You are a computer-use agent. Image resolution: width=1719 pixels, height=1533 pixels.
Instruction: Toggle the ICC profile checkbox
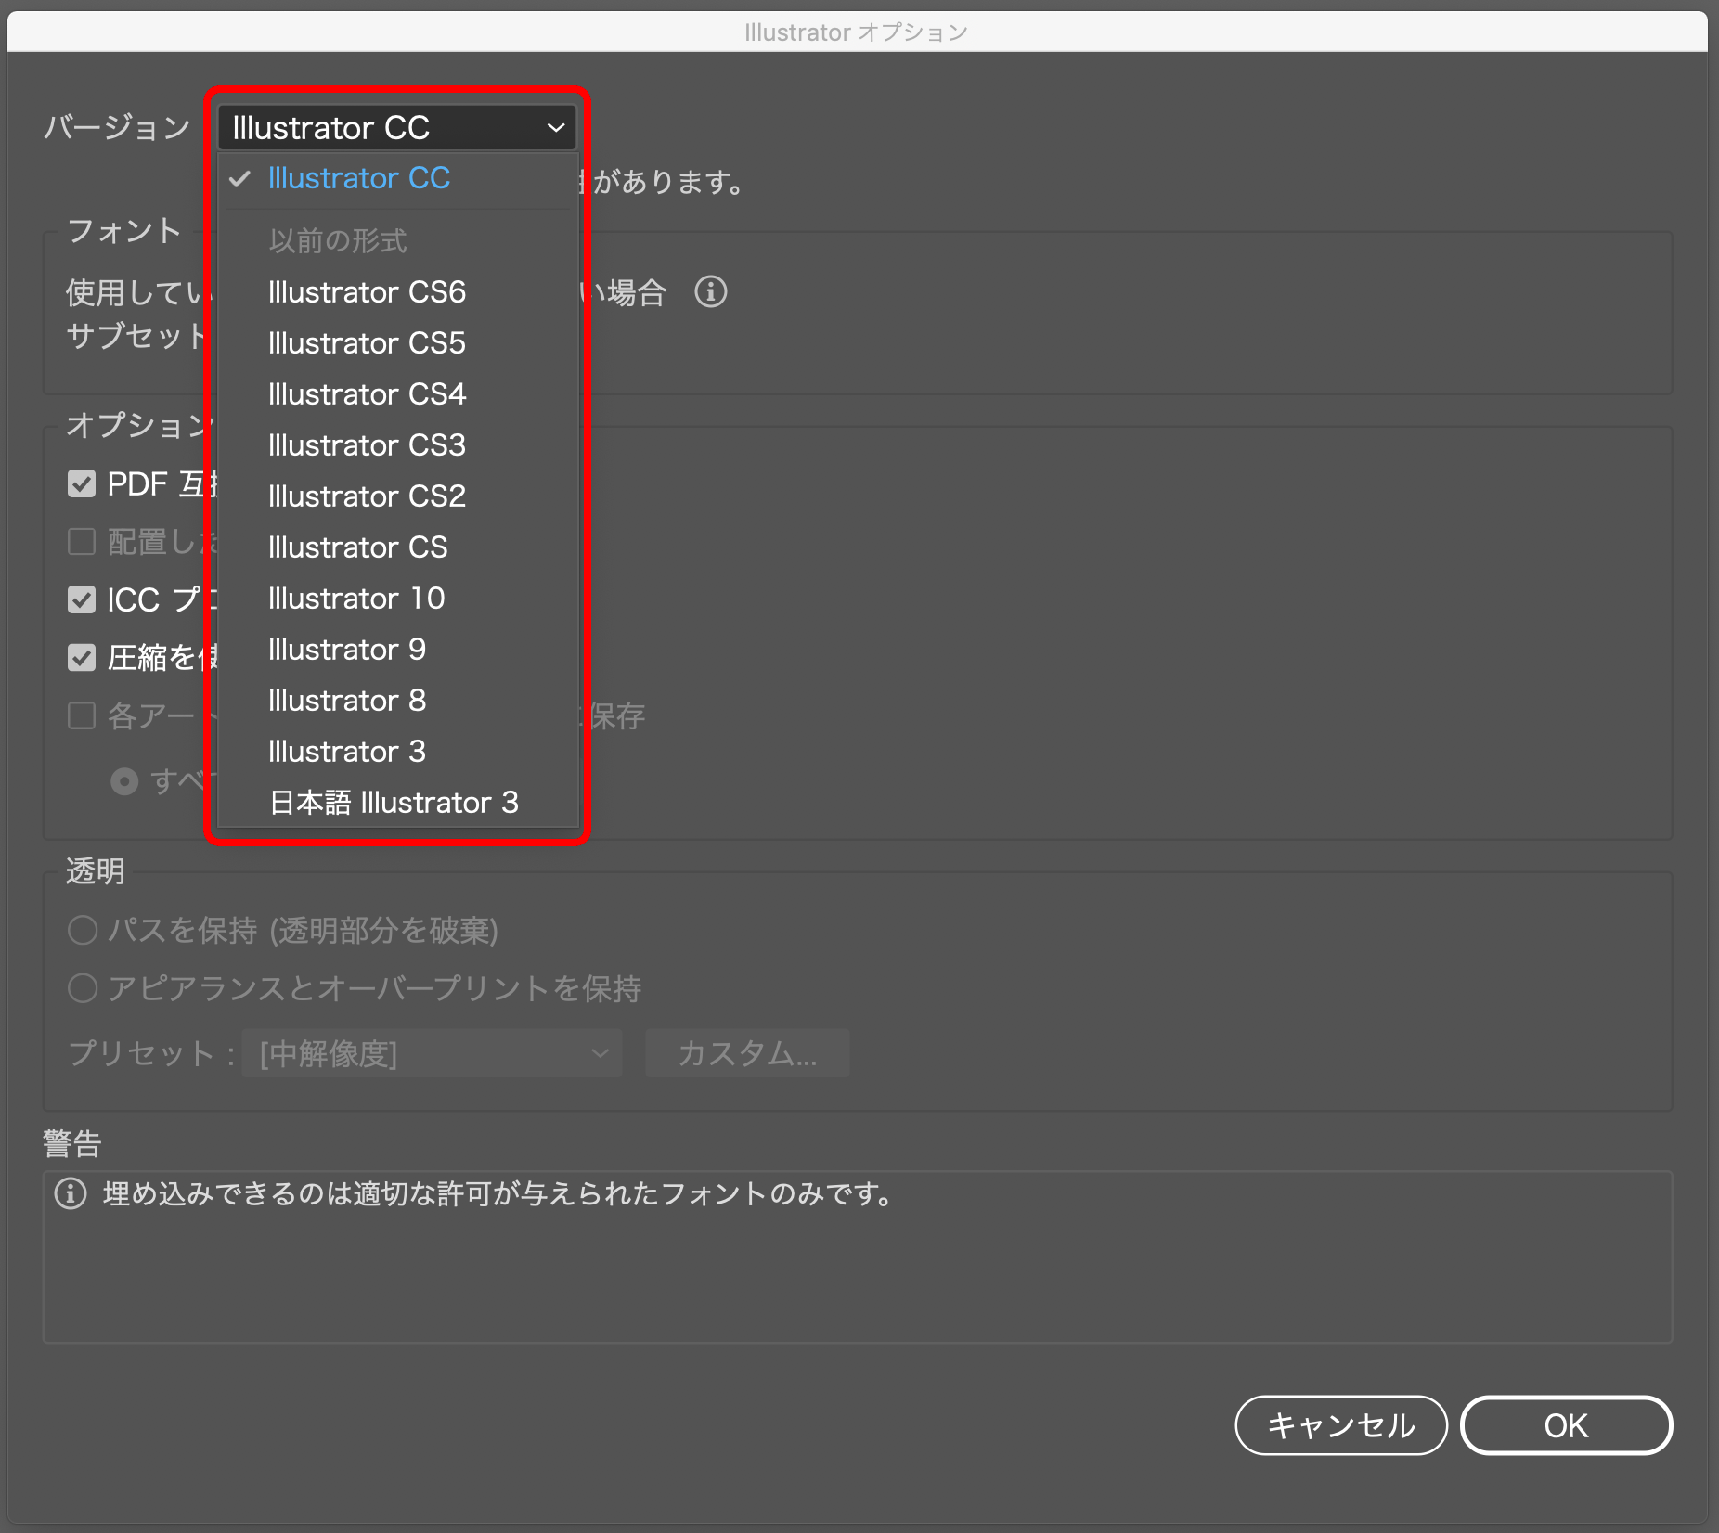tap(82, 599)
